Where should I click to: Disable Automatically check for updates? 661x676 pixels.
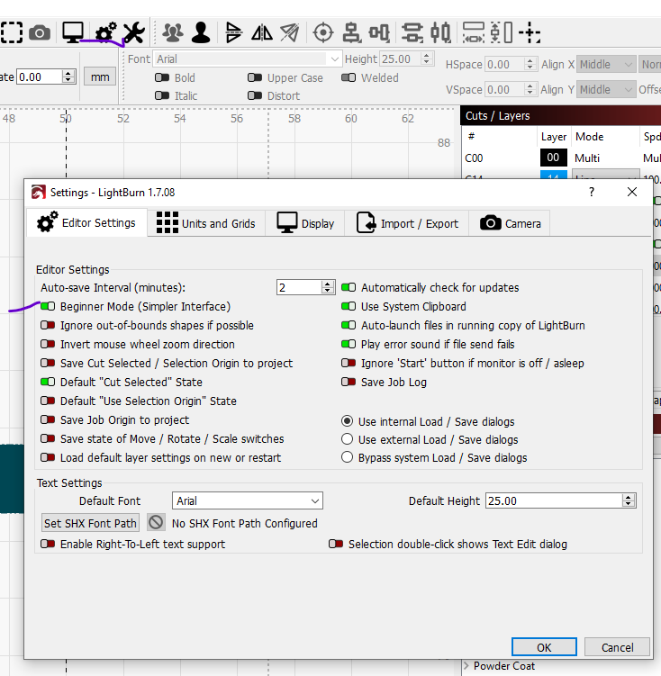click(x=349, y=287)
